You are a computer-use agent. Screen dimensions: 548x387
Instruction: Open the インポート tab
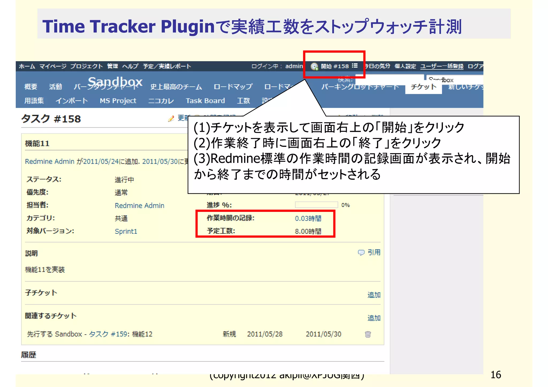(72, 101)
